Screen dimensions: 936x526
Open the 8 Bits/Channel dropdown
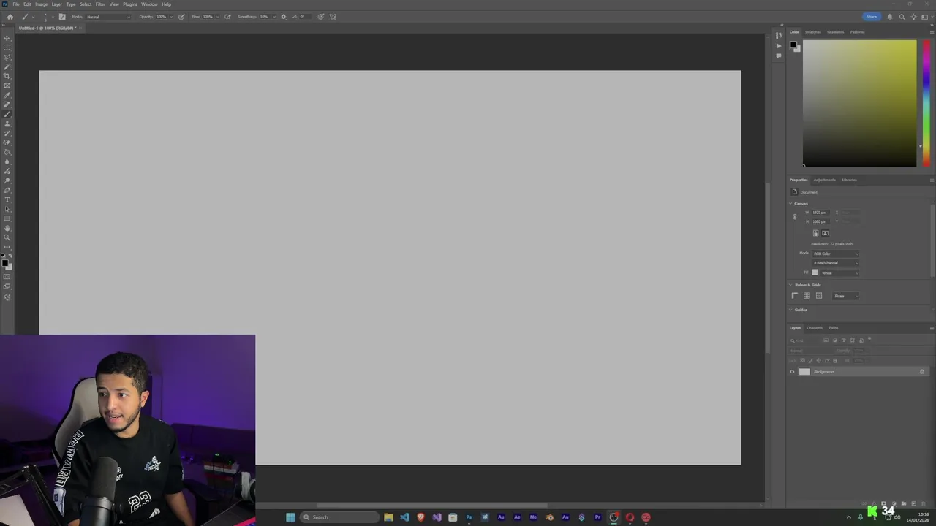[836, 263]
